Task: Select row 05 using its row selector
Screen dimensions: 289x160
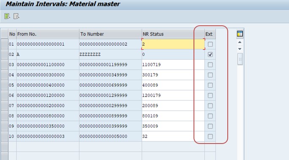Action: coord(4,85)
